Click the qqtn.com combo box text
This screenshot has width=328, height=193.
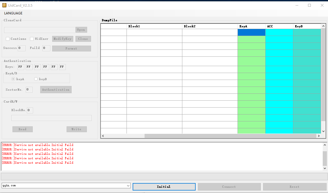point(9,186)
